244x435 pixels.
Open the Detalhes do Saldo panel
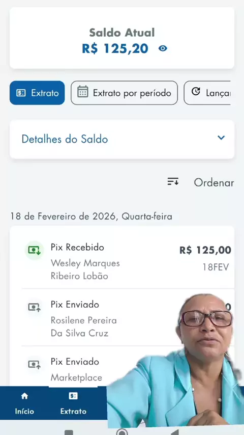pos(122,139)
